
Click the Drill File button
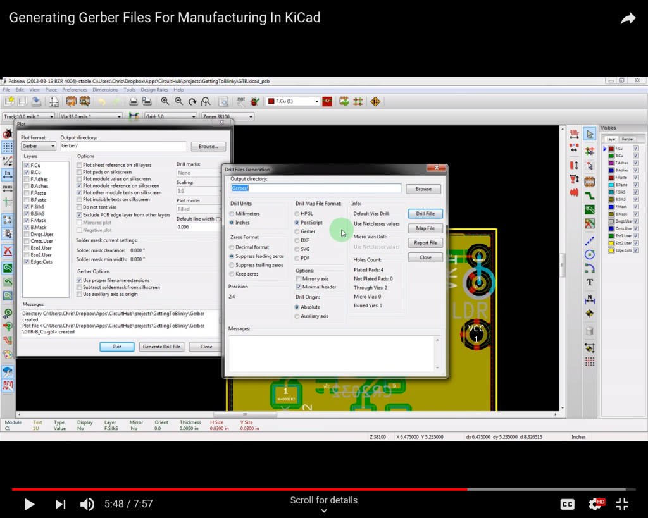tap(425, 214)
